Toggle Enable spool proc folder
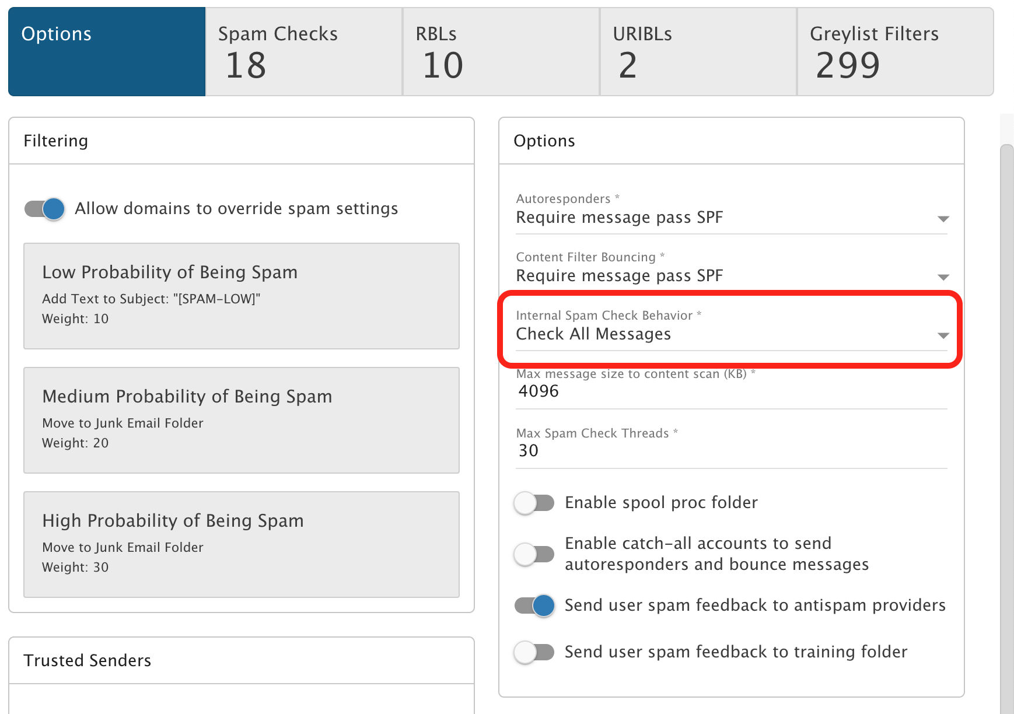1014x714 pixels. click(534, 503)
